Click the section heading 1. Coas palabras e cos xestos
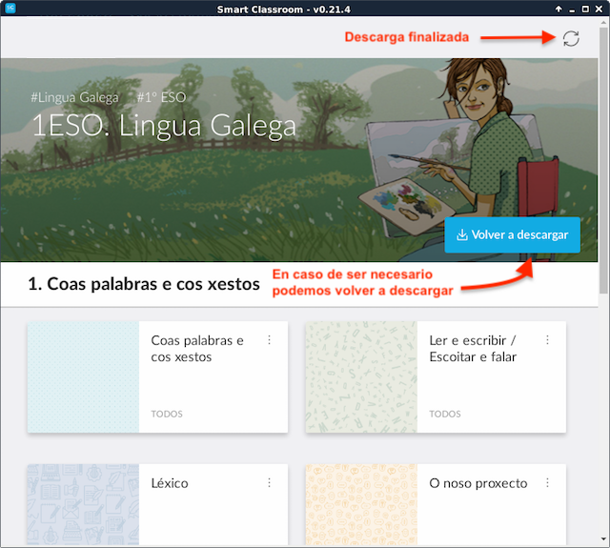 pos(144,284)
